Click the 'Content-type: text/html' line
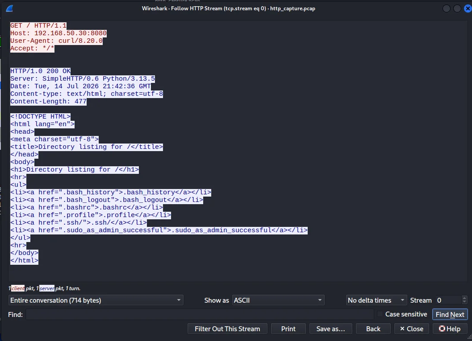The width and height of the screenshot is (472, 341). pyautogui.click(x=86, y=94)
